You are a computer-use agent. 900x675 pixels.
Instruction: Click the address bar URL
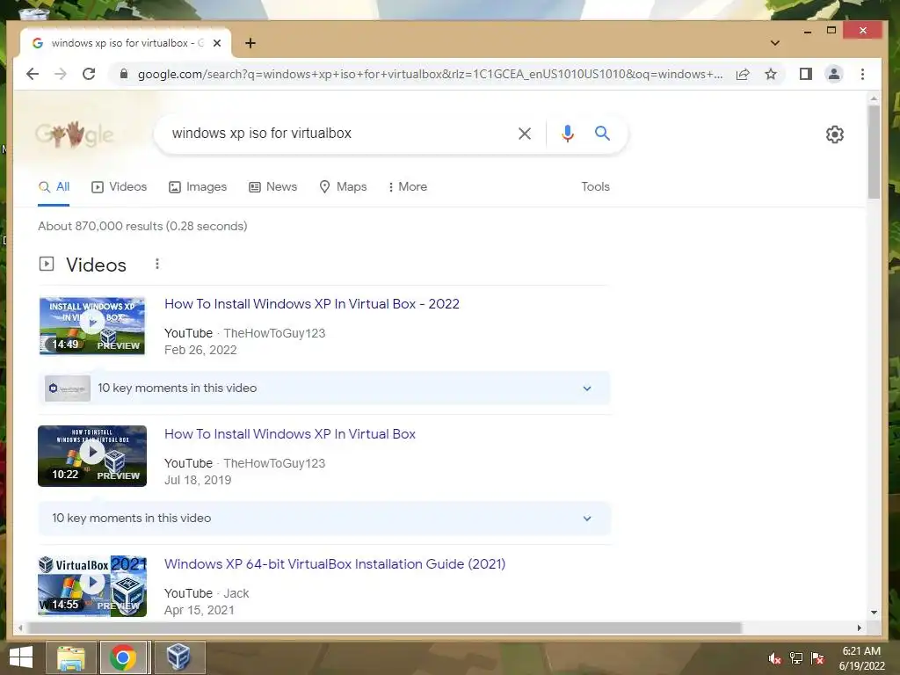click(431, 74)
